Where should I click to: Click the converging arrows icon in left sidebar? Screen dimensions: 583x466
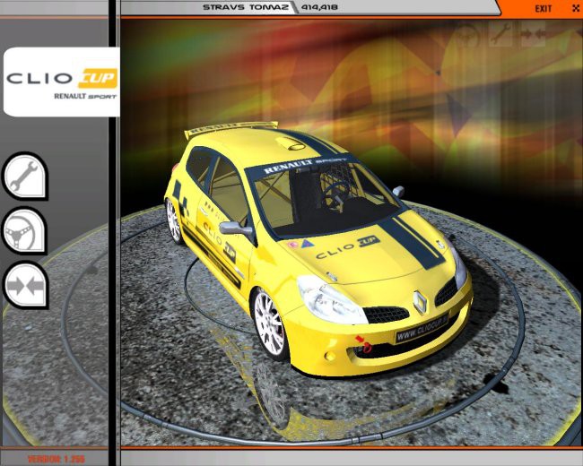(25, 285)
